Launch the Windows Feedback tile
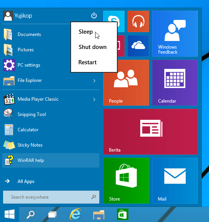The height and width of the screenshot is (222, 209). 175,34
